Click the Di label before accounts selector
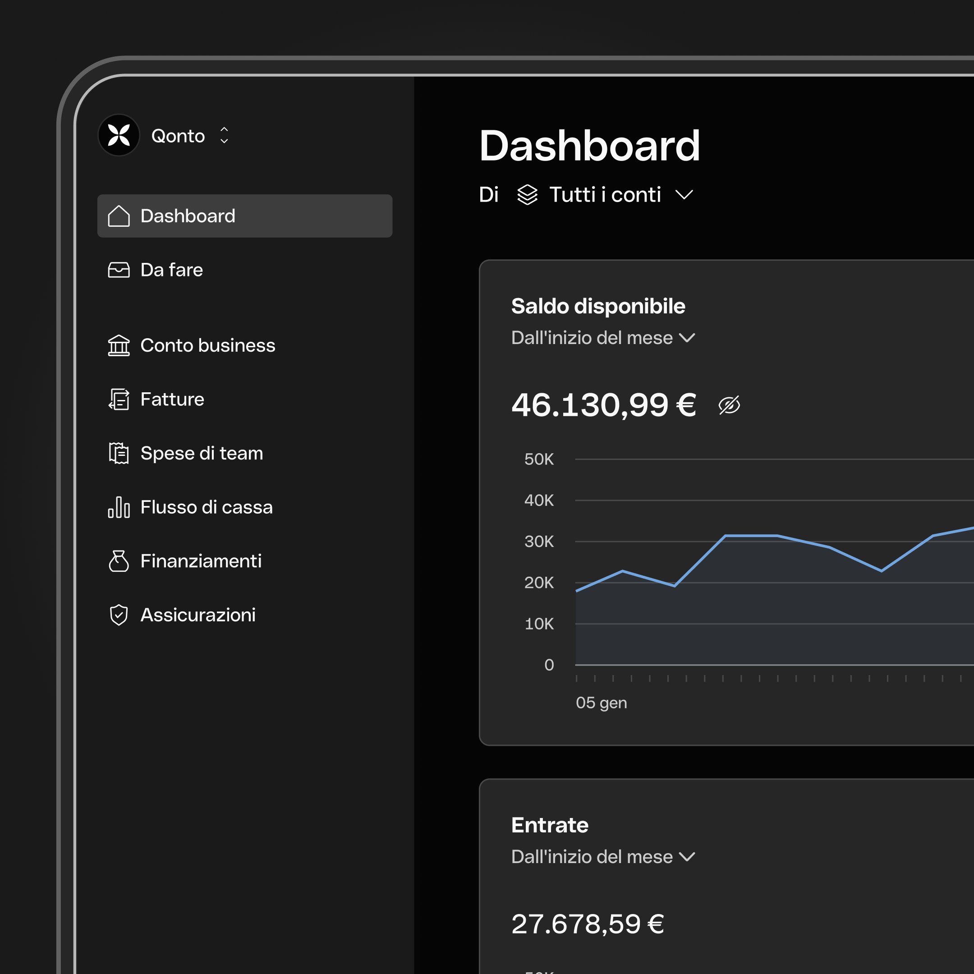 tap(488, 195)
